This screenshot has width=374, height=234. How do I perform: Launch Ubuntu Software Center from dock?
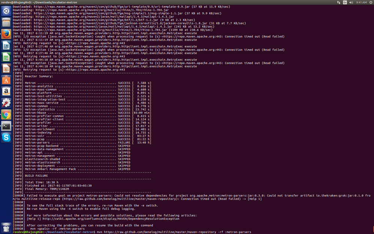pyautogui.click(x=6, y=80)
